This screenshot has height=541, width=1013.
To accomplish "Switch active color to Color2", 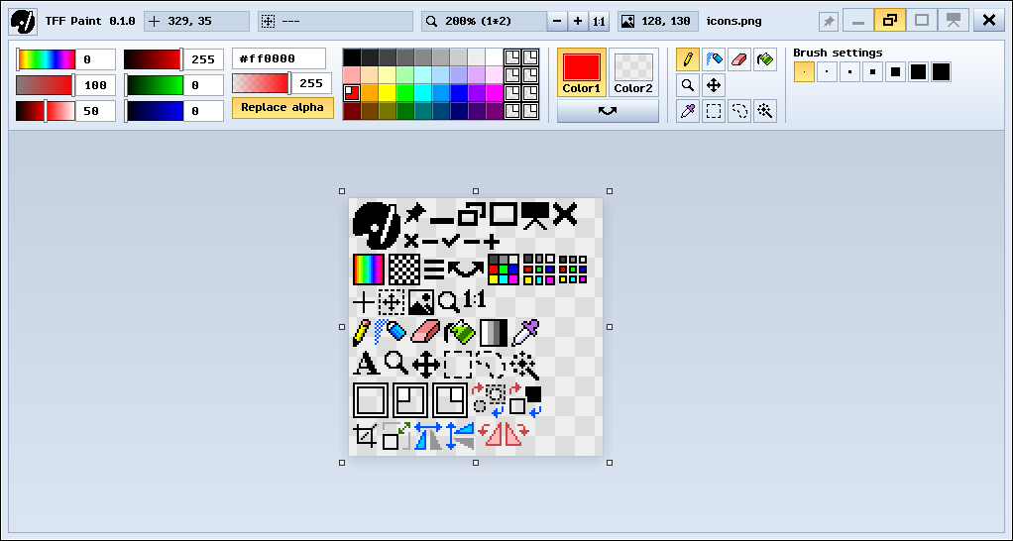I will point(633,72).
